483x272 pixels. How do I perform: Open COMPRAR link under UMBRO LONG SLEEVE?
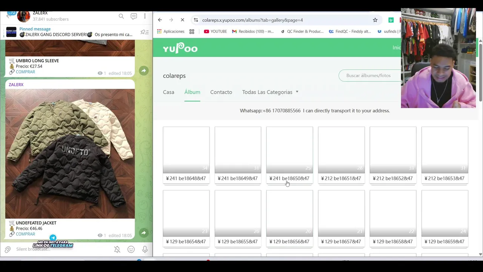pyautogui.click(x=25, y=72)
